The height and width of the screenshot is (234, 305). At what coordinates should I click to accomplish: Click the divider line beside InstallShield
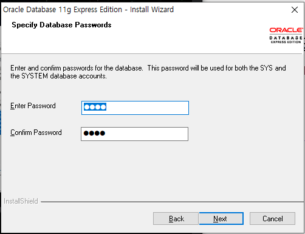point(172,202)
